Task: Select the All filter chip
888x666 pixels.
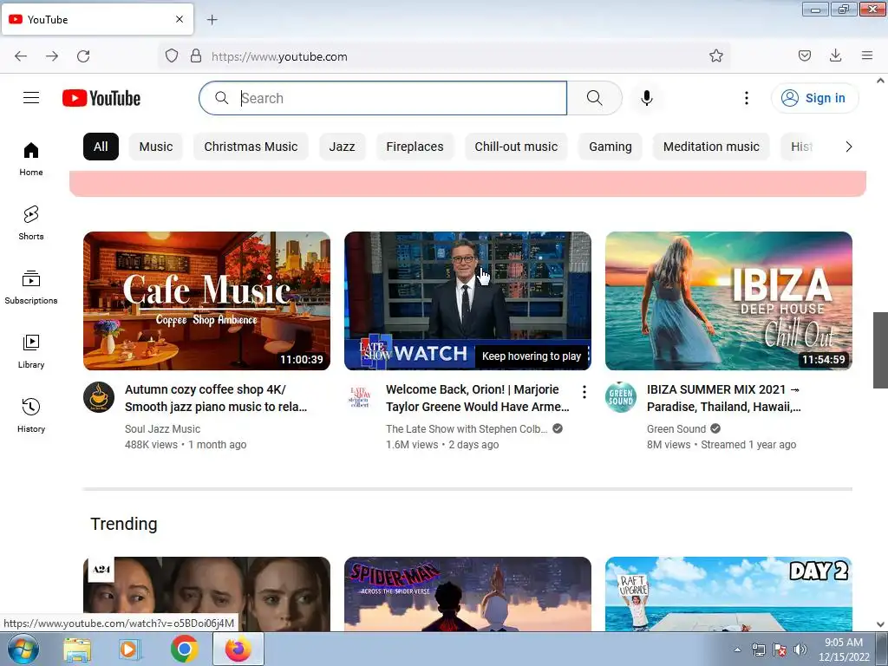Action: (x=101, y=147)
